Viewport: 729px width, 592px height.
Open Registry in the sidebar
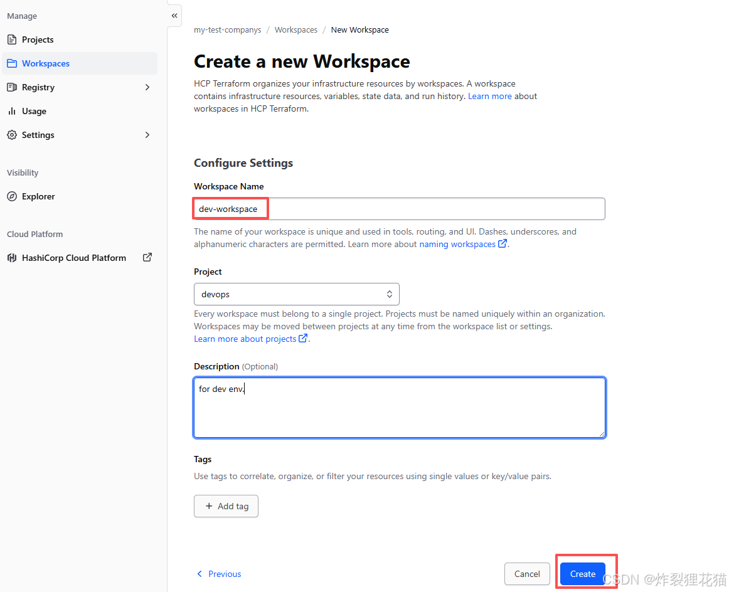click(x=80, y=87)
